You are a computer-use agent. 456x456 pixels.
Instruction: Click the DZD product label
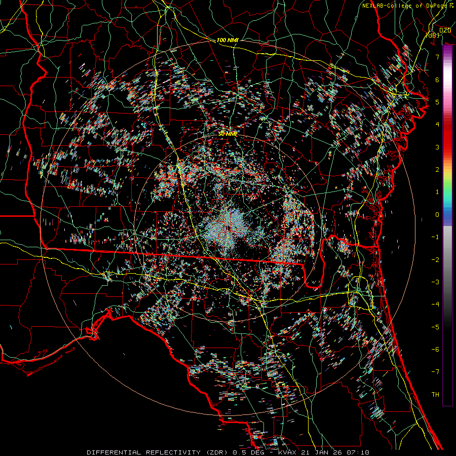pos(445,30)
